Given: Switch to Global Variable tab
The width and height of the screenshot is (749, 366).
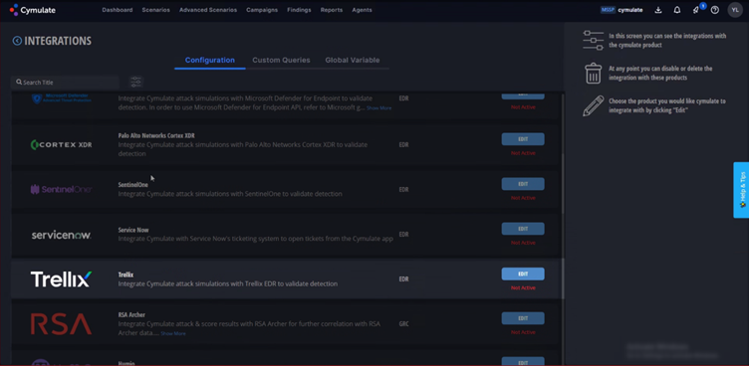Looking at the screenshot, I should pos(353,60).
